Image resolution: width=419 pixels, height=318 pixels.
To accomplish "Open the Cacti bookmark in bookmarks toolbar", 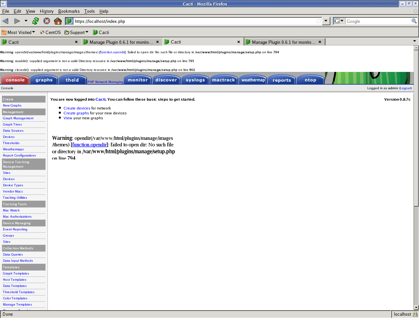I will point(101,32).
